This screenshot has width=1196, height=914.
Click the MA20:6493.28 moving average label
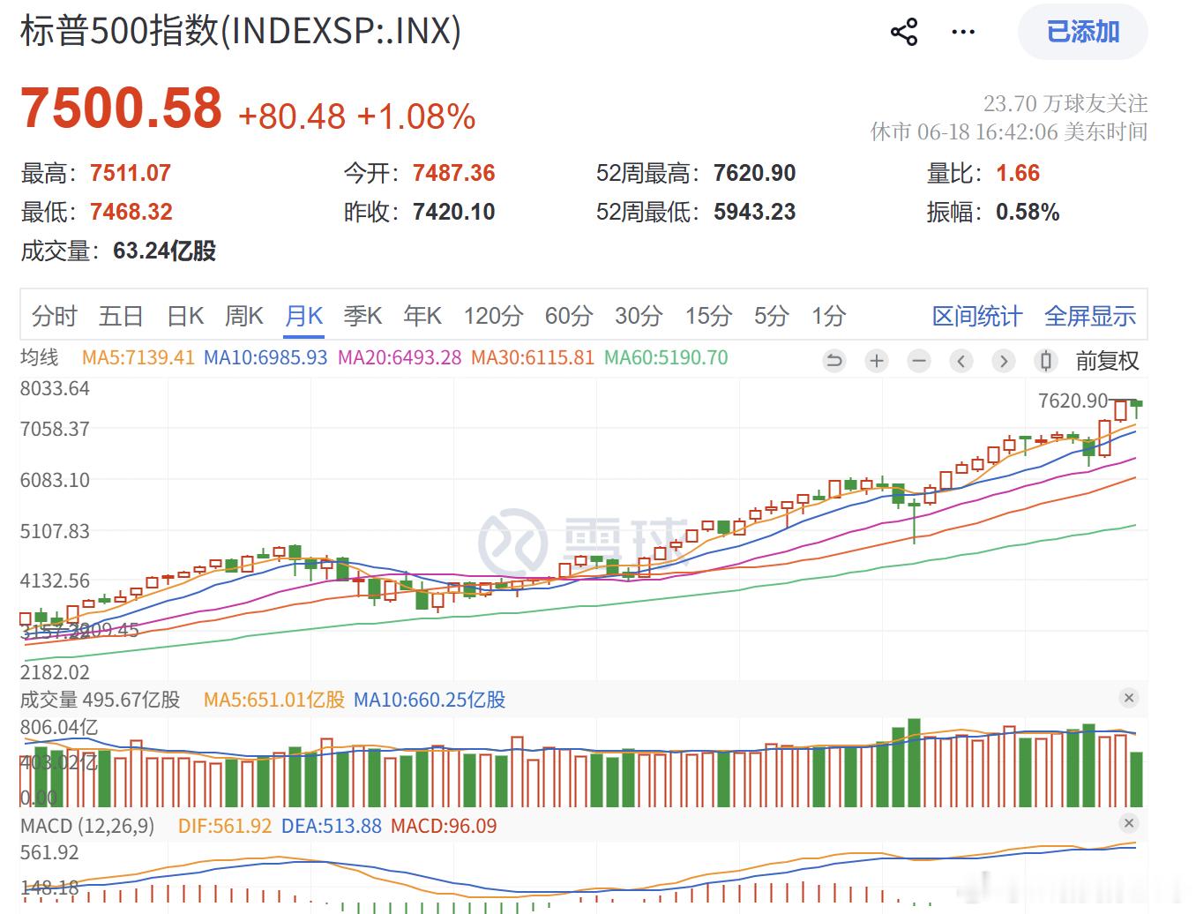pyautogui.click(x=400, y=358)
